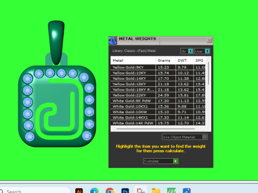Viewport: 258px width, 193px height.
Task: Click the 15.74 grams value
Action: coord(163,73)
